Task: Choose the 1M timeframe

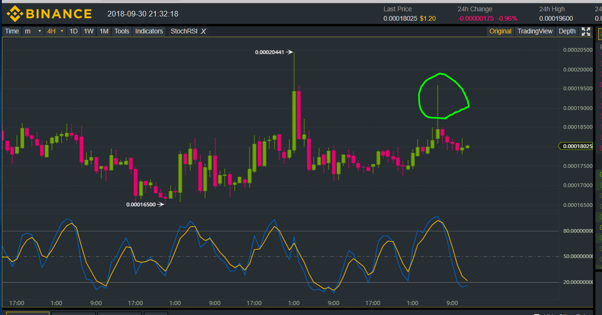Action: tap(104, 31)
